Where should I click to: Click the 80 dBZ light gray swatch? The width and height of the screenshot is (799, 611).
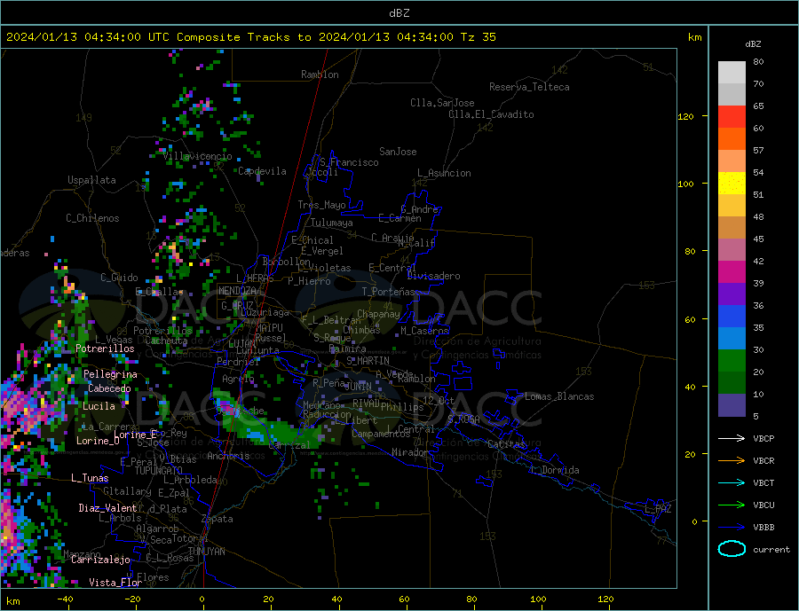point(732,73)
